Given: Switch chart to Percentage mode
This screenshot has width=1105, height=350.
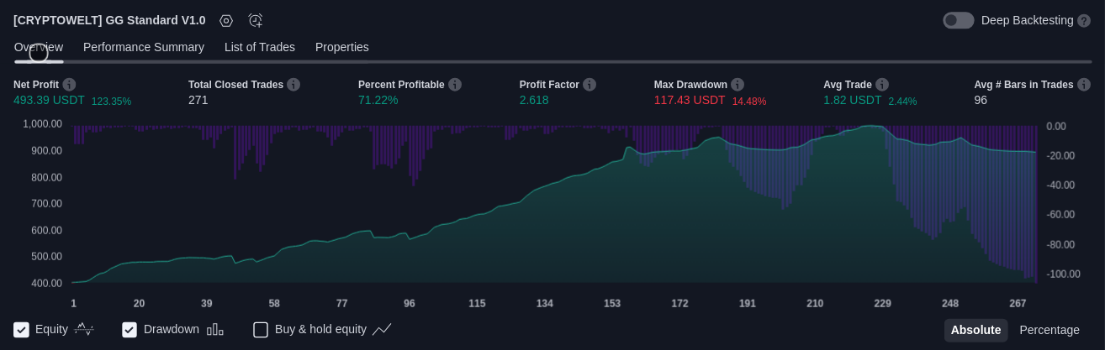Looking at the screenshot, I should [x=1049, y=330].
